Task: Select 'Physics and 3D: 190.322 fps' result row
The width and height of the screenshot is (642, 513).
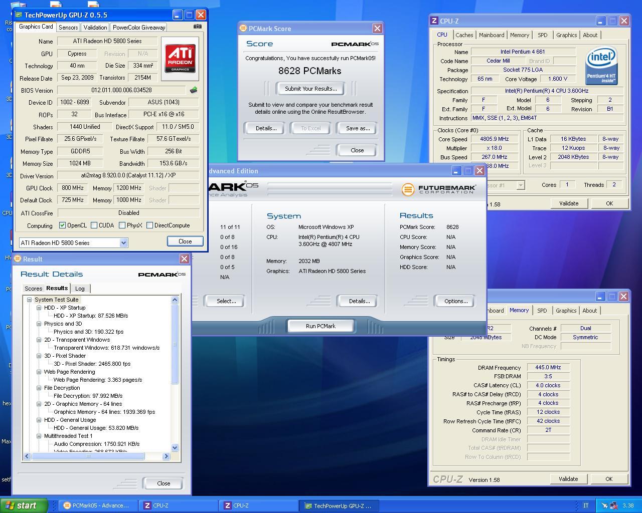Action: pyautogui.click(x=88, y=332)
